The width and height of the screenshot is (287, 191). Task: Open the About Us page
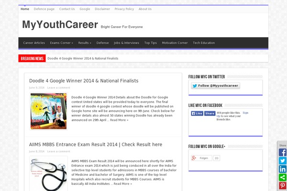(145, 9)
